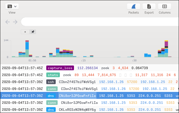
Task: Open the Columns chooser
Action: pyautogui.click(x=165, y=6)
